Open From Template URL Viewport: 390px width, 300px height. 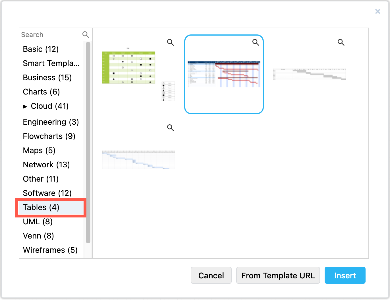coord(278,275)
